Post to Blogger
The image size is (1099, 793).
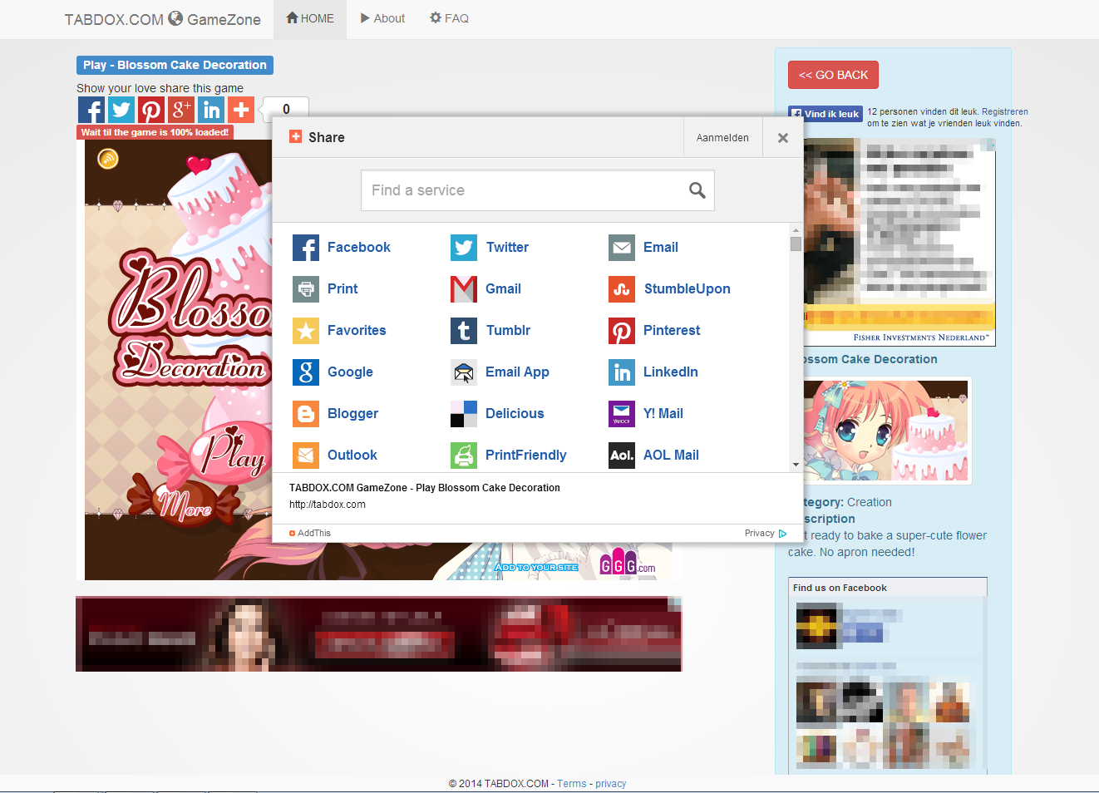(x=335, y=414)
